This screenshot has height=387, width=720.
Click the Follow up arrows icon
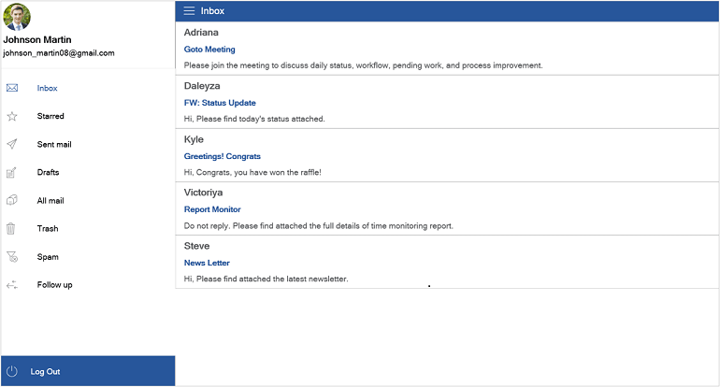(12, 284)
